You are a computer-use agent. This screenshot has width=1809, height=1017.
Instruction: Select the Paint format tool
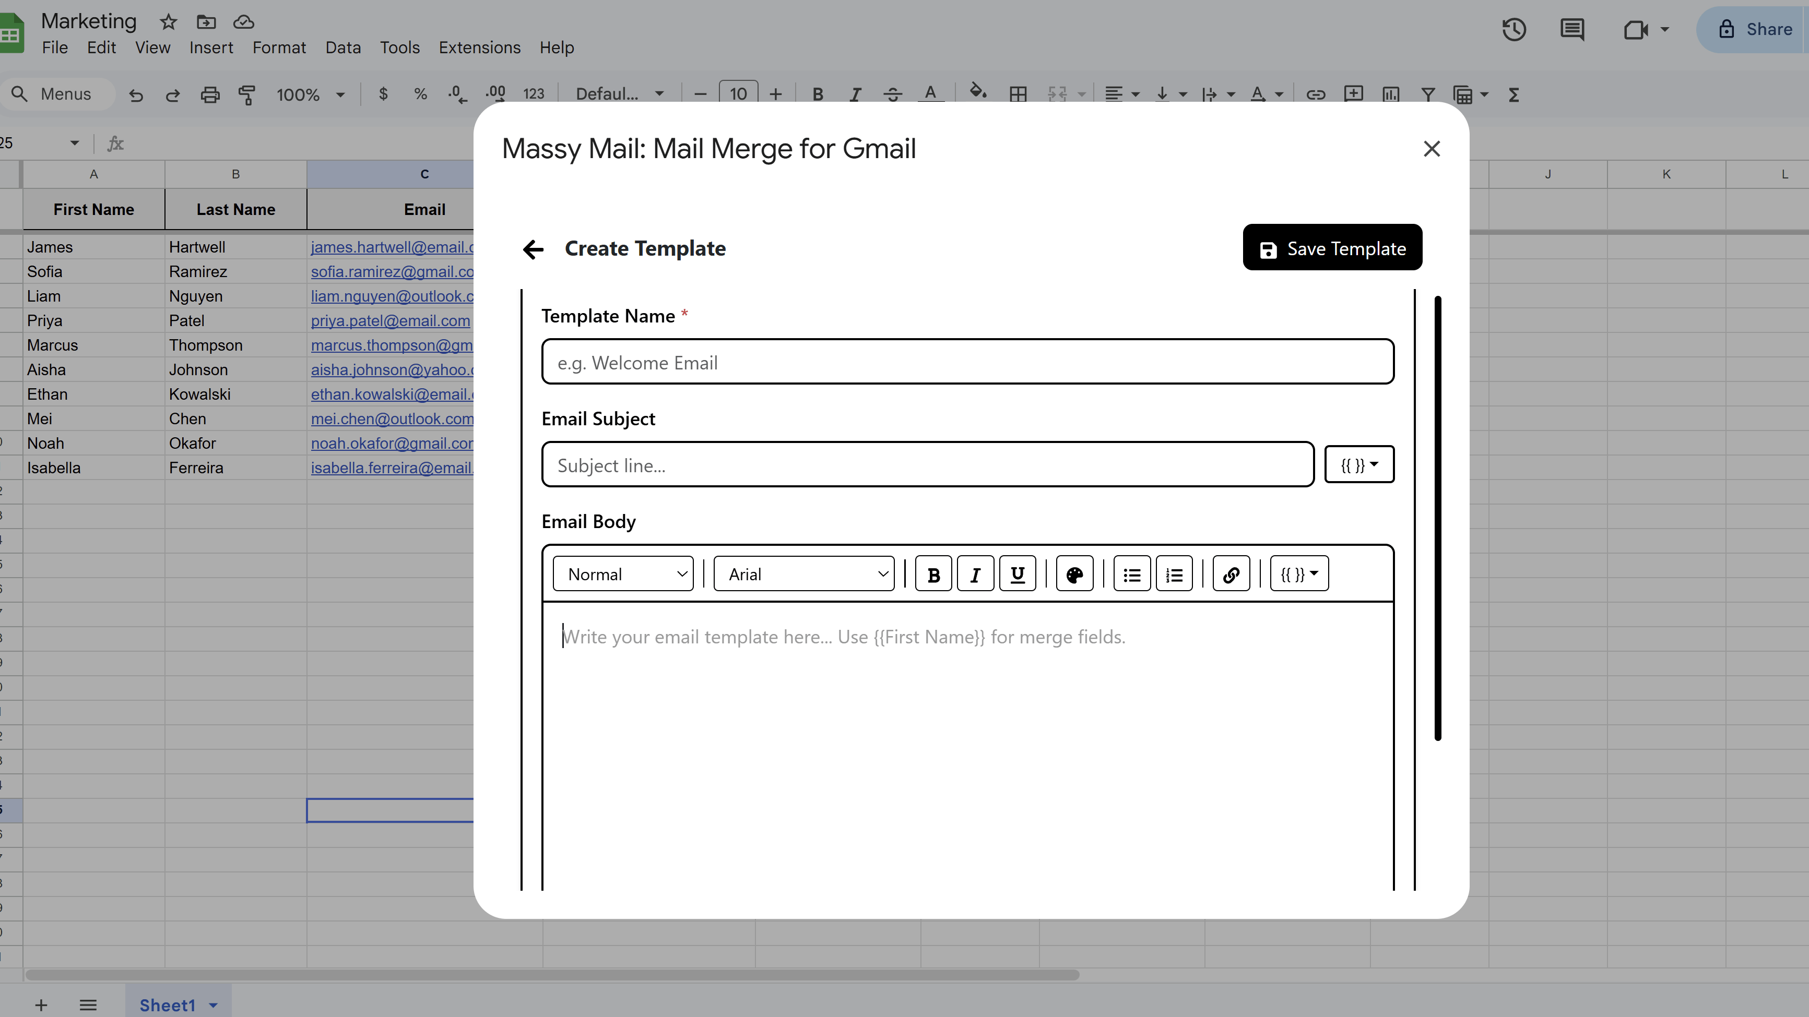246,94
